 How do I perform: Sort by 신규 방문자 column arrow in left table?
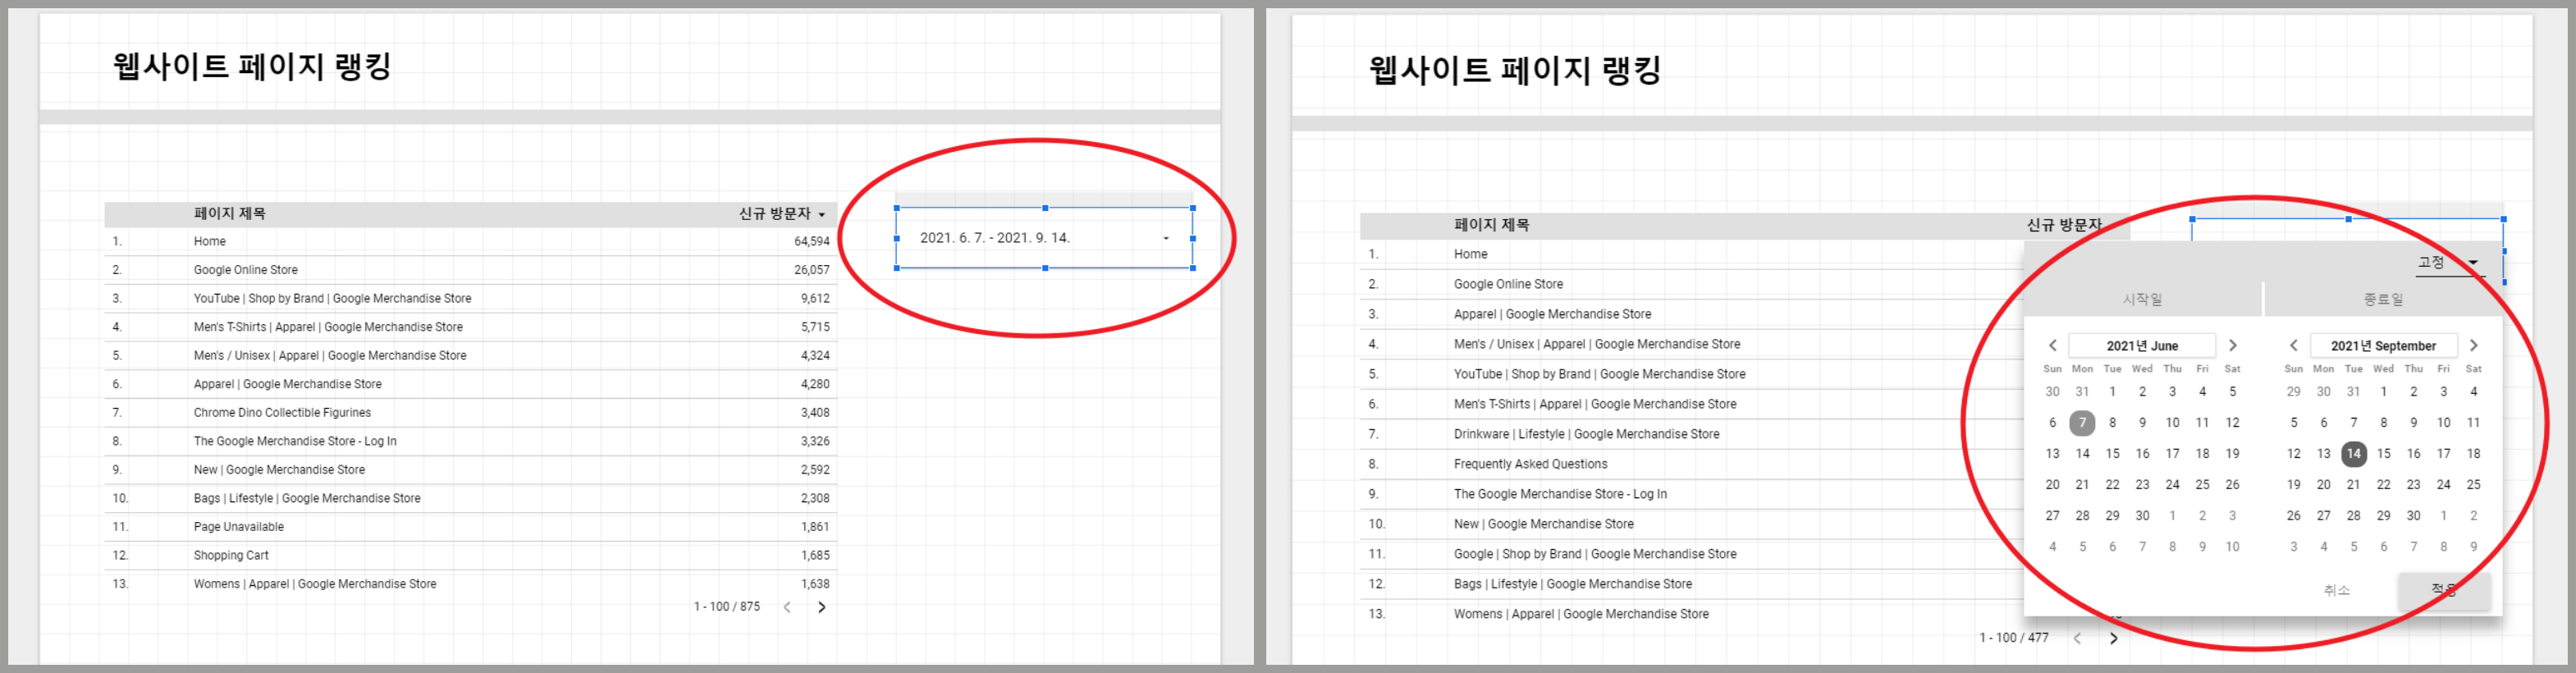pos(822,214)
